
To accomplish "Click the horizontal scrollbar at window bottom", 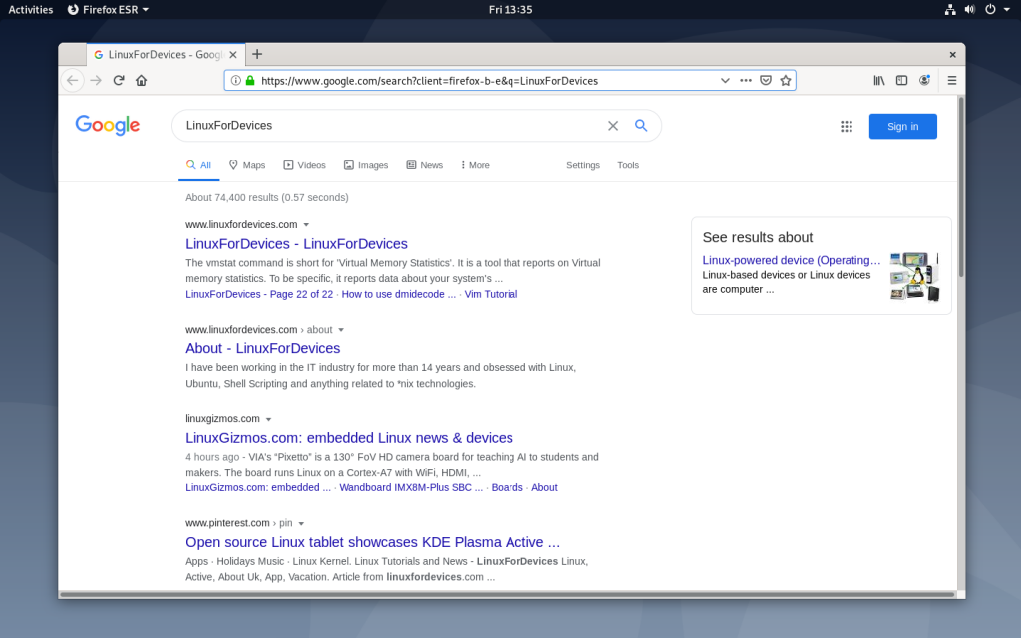I will (x=507, y=594).
